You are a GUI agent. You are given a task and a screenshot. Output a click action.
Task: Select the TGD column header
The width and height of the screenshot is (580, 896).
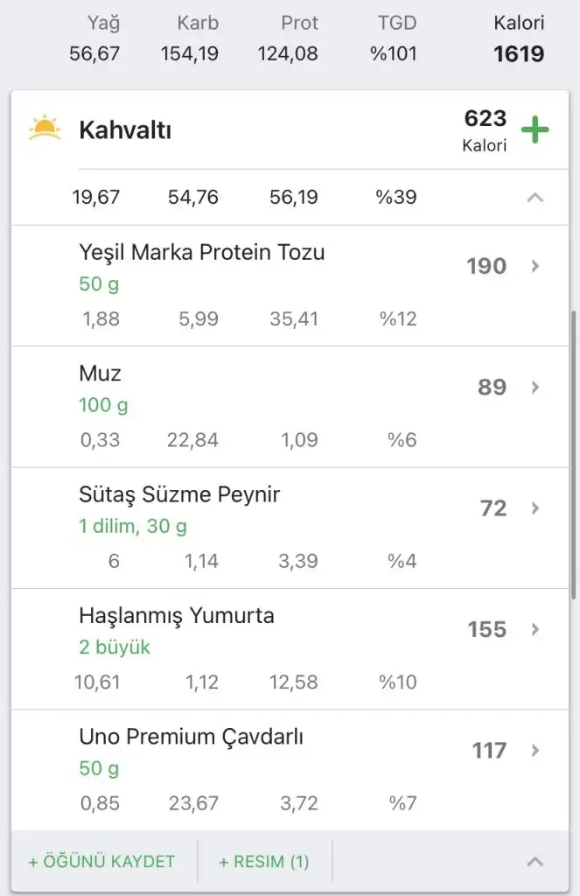(x=396, y=24)
